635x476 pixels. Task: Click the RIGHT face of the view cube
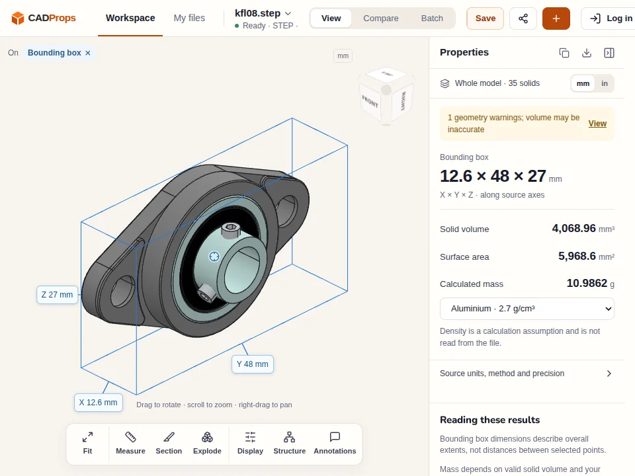[x=403, y=101]
